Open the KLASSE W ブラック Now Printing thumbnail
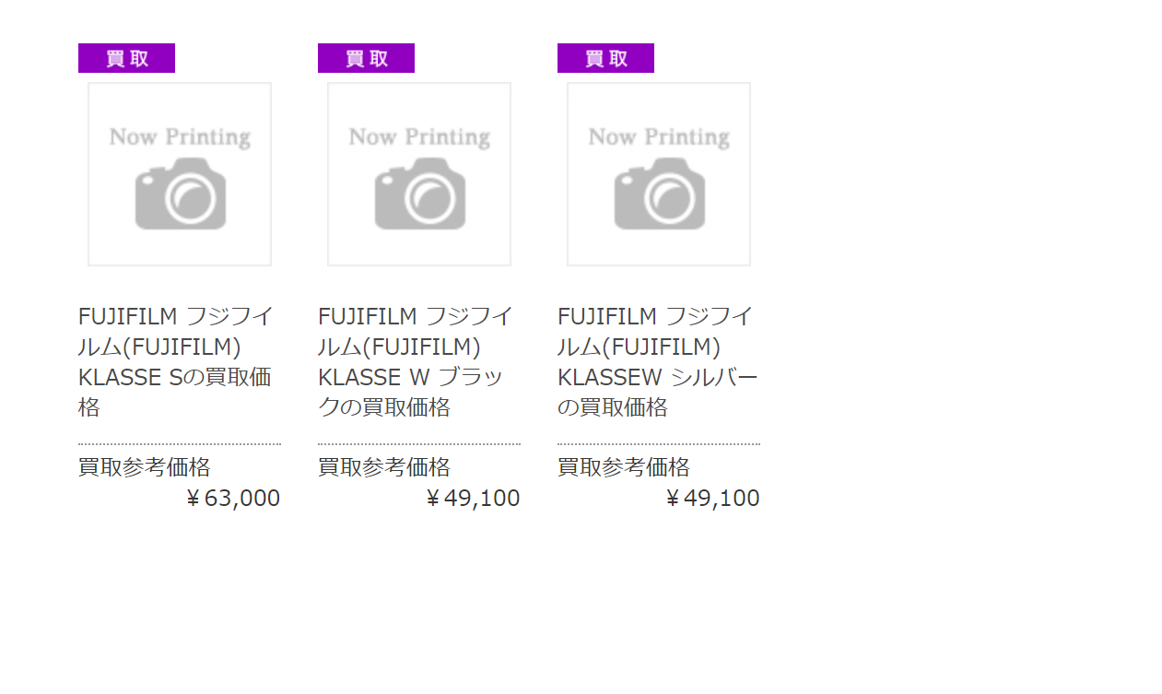The height and width of the screenshot is (694, 1162). tap(419, 174)
